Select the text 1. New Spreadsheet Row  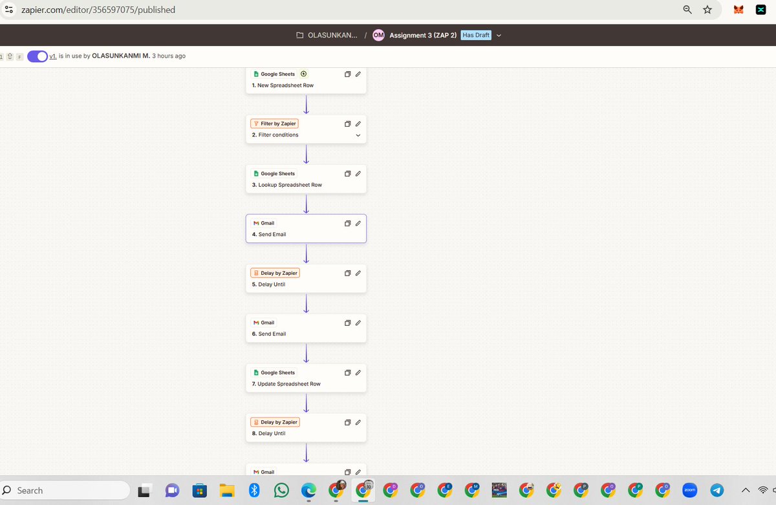(283, 85)
